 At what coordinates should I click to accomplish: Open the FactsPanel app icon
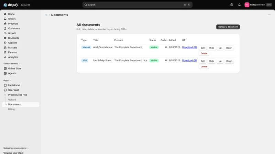pos(5,85)
